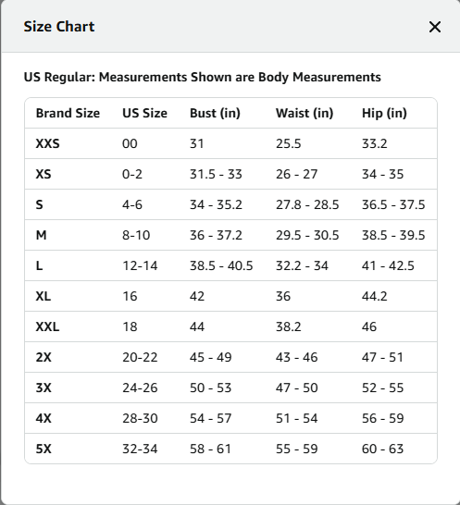Click bust value 54 - 57
Image resolution: width=460 pixels, height=505 pixels.
[x=210, y=418]
